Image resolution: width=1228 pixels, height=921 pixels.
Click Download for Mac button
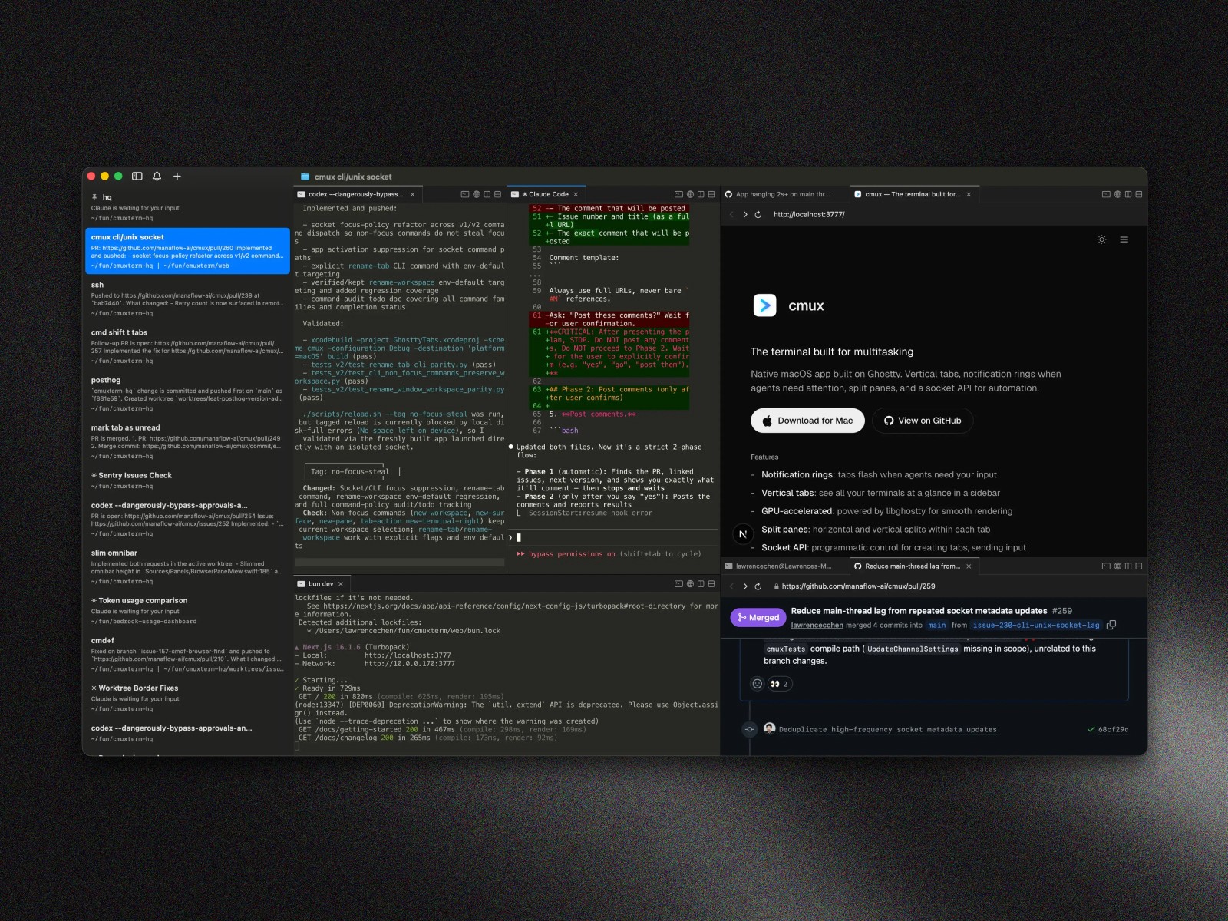pos(807,421)
